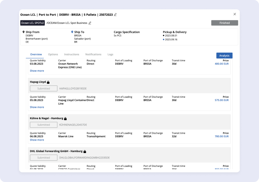259x182 pixels.
Task: Open the 780.00 EUR price link
Action: click(x=222, y=136)
